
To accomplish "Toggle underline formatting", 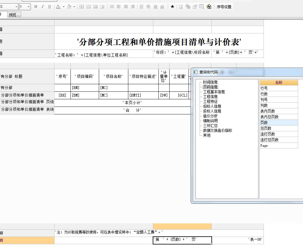I will [x=49, y=7].
